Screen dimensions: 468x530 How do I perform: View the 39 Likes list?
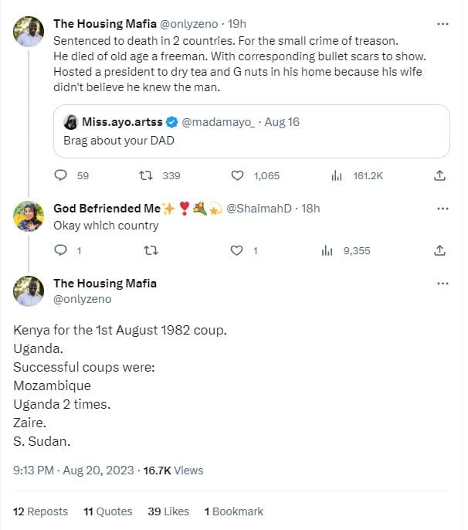(168, 511)
